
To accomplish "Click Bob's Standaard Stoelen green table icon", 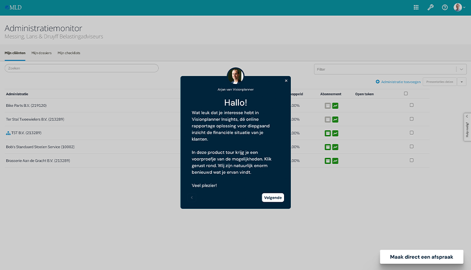I will (x=328, y=147).
